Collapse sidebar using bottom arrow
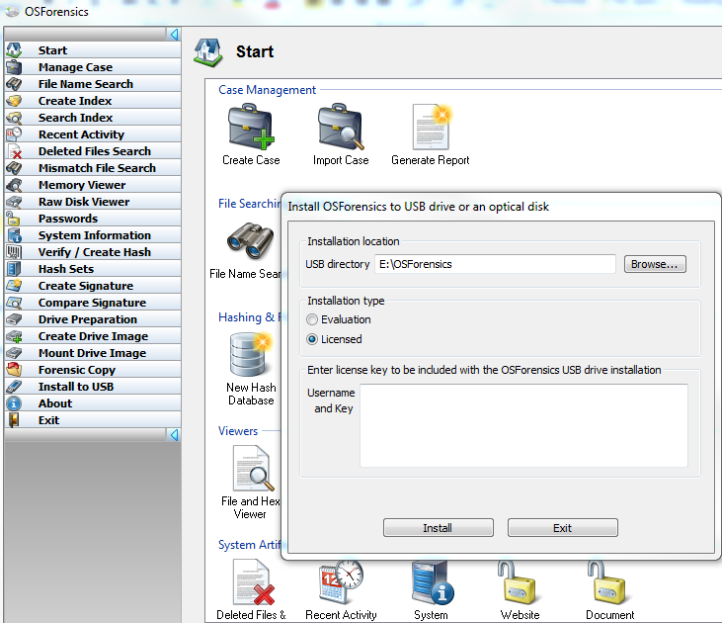The image size is (722, 623). coord(174,435)
